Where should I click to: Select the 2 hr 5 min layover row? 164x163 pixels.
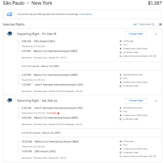click(92, 66)
